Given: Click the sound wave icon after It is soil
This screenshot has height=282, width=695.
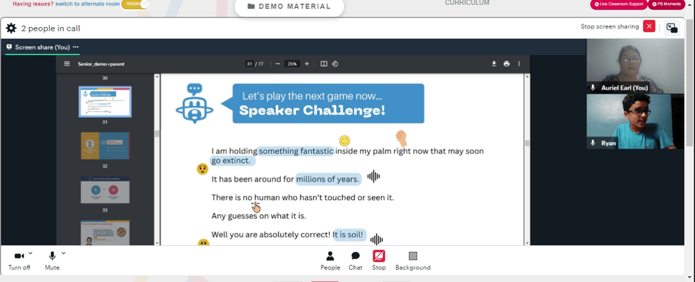Looking at the screenshot, I should (376, 240).
